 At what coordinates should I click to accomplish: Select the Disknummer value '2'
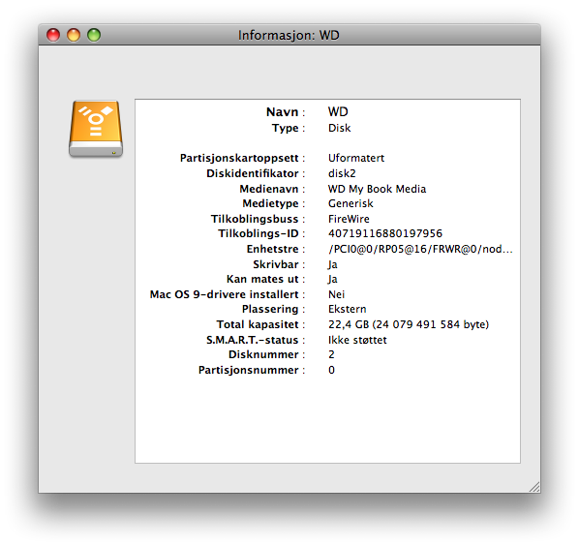coord(331,354)
